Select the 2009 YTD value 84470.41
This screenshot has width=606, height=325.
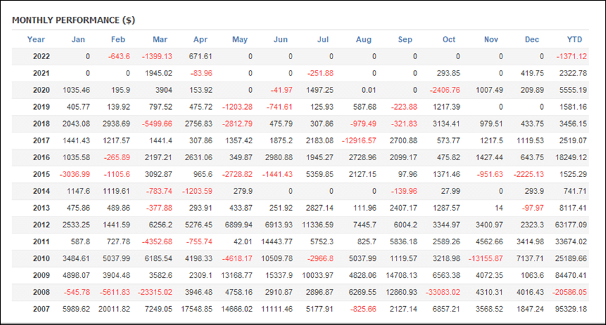pyautogui.click(x=571, y=275)
